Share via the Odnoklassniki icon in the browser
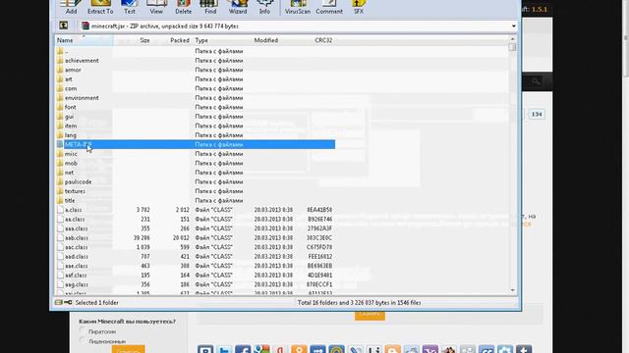 pos(299,349)
